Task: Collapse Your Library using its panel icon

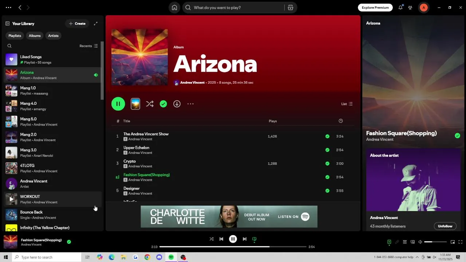Action: 7,24
